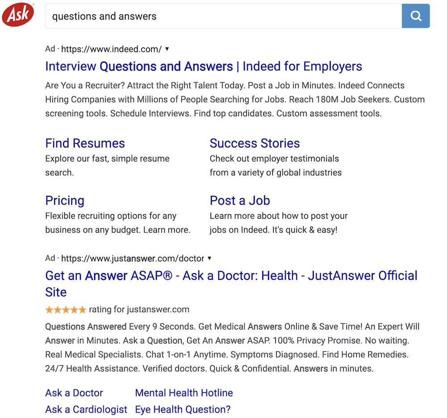
Task: Select the Post a Job link
Action: 240,201
